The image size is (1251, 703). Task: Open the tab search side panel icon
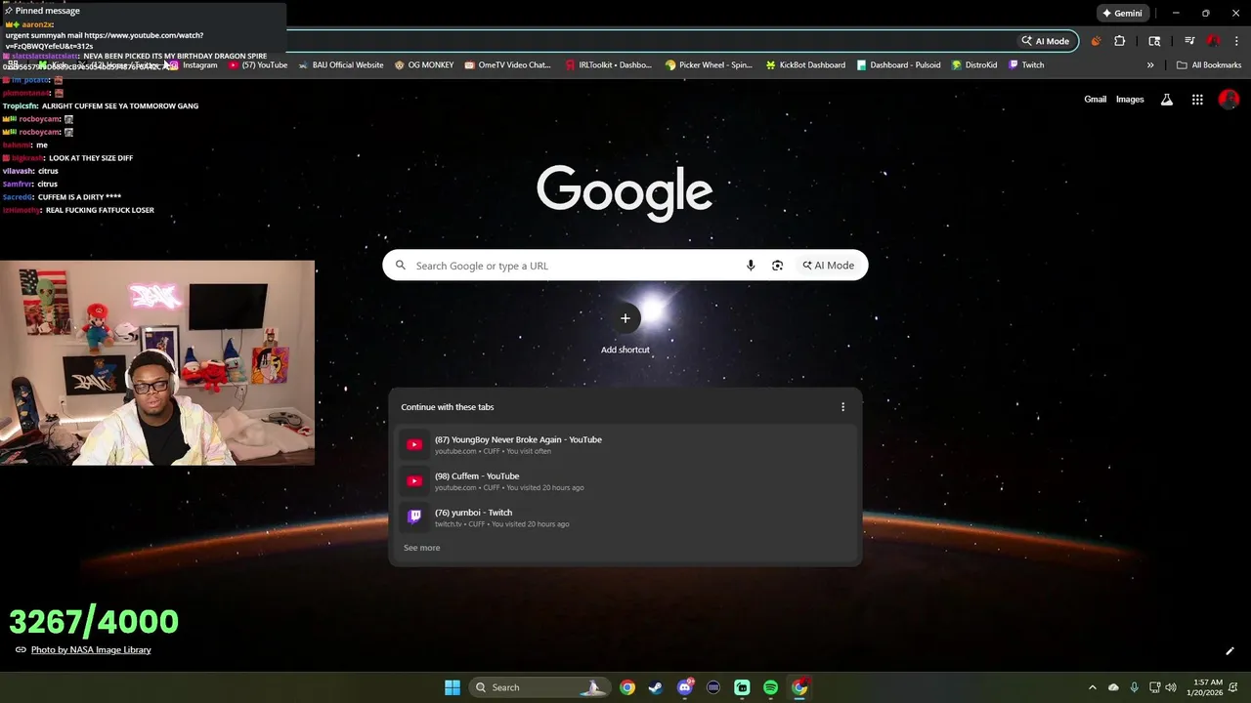(1154, 41)
